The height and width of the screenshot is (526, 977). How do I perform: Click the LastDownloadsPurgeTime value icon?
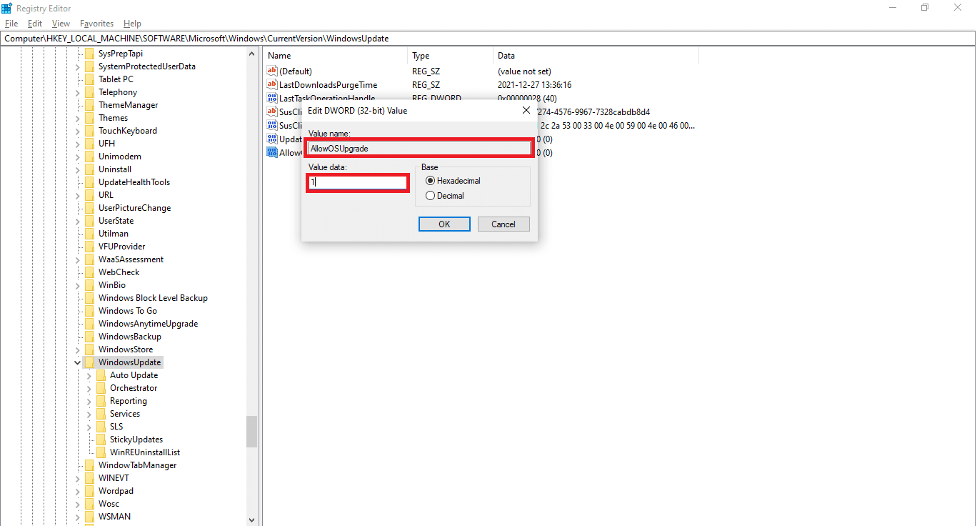pos(271,84)
